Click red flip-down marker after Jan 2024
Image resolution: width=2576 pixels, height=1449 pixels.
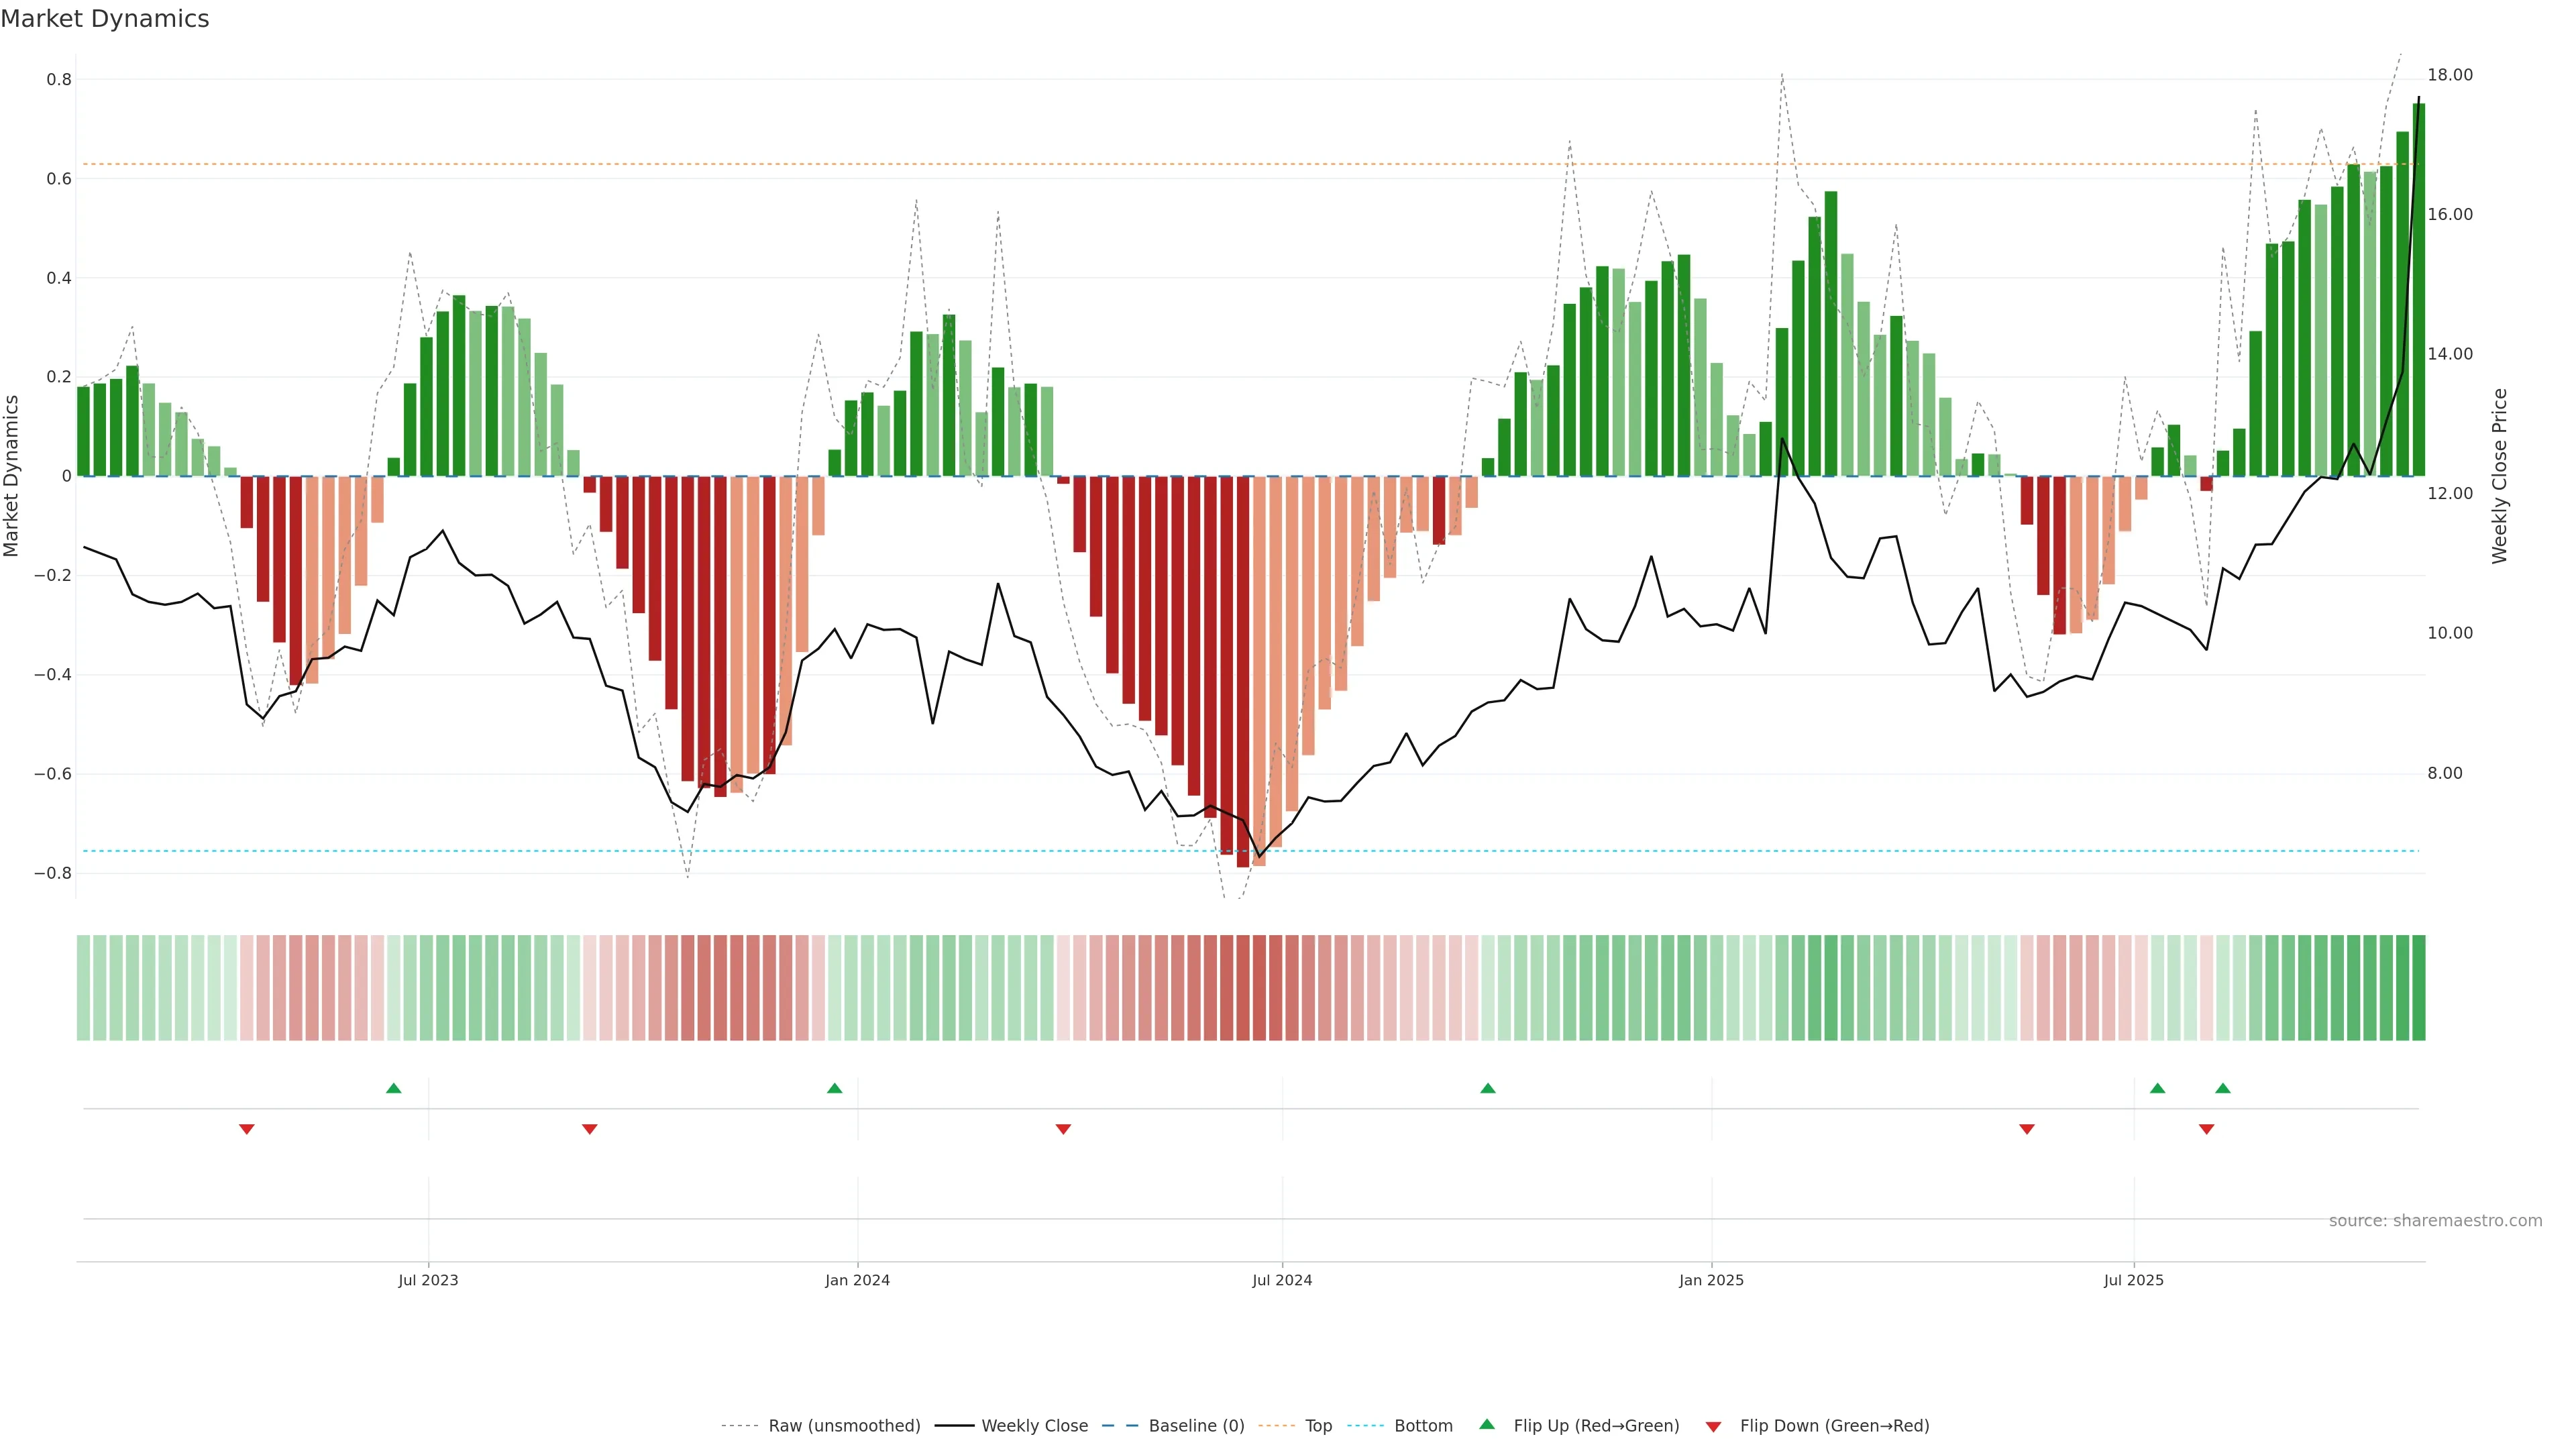tap(1063, 1129)
